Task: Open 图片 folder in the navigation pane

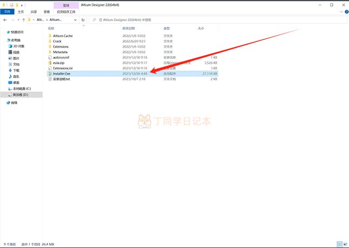Action: [14, 58]
